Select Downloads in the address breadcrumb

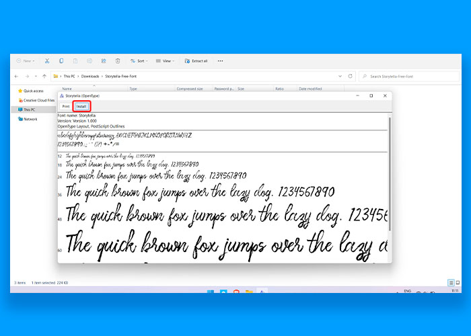point(90,77)
